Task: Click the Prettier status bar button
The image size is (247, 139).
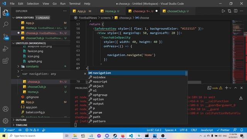Action: pos(223,130)
